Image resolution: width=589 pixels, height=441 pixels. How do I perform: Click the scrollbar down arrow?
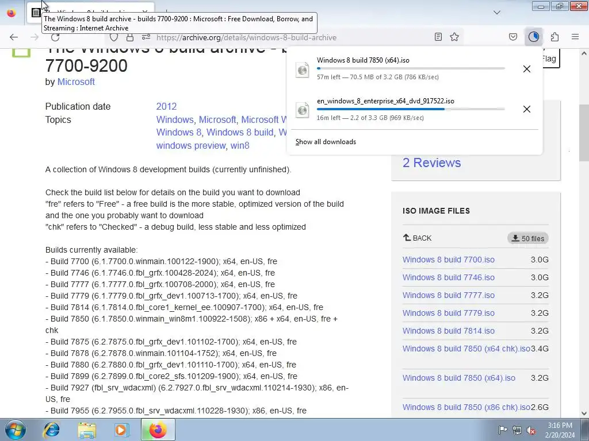pyautogui.click(x=584, y=413)
